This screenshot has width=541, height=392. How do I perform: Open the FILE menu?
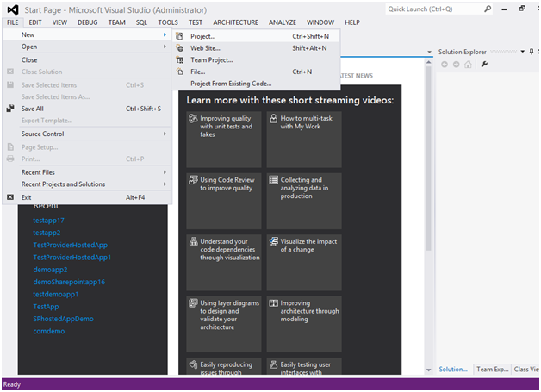(x=13, y=22)
